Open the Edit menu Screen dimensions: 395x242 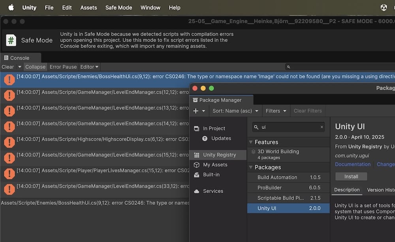point(67,8)
